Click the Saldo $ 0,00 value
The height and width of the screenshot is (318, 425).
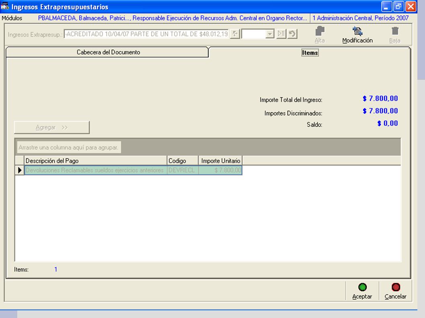388,124
